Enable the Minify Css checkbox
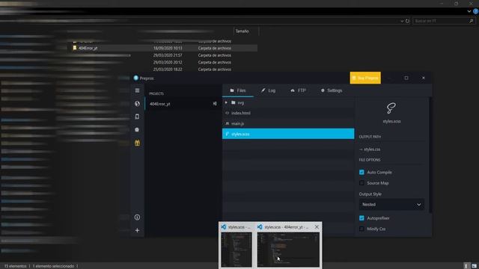The height and width of the screenshot is (269, 479). 361,229
